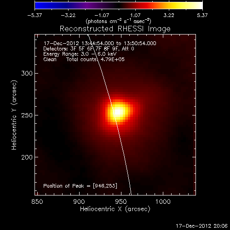Select the Reconstructed RHESSI Image title
Image resolution: width=230 pixels, height=230 pixels.
[115, 29]
